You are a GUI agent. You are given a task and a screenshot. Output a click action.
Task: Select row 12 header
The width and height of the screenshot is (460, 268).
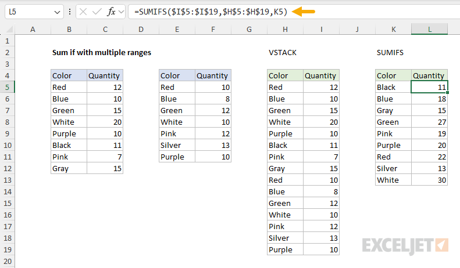pos(8,169)
